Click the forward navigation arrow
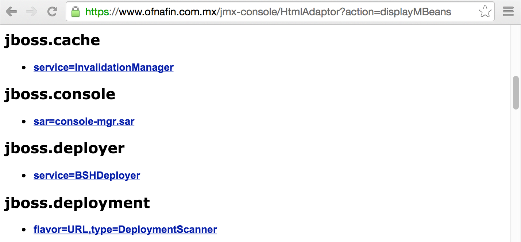Viewport: 521px width, 242px height. tap(32, 11)
